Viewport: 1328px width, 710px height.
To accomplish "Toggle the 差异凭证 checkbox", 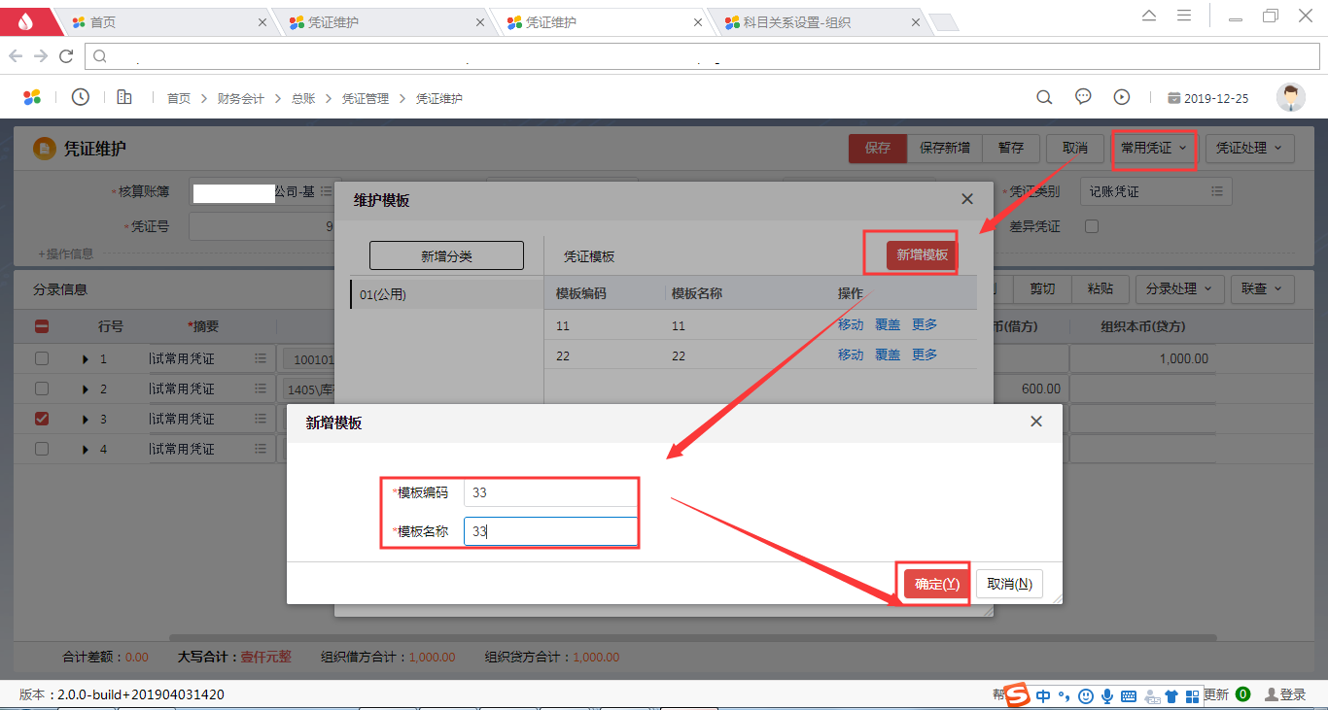I will coord(1092,226).
